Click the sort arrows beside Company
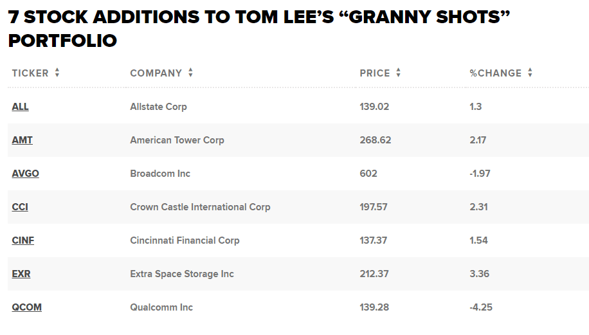The width and height of the screenshot is (589, 335). pyautogui.click(x=190, y=73)
